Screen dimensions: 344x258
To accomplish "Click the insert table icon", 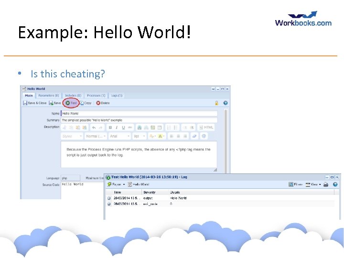I will (160, 128).
